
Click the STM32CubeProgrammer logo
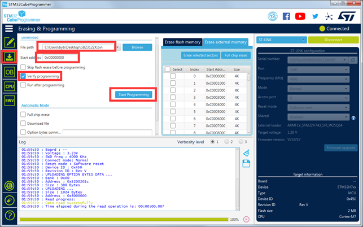(22, 16)
